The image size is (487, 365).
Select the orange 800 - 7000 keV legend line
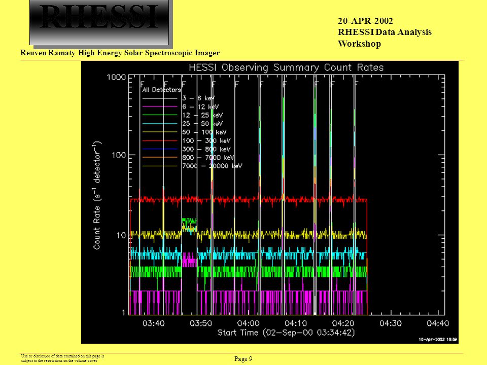(x=160, y=158)
